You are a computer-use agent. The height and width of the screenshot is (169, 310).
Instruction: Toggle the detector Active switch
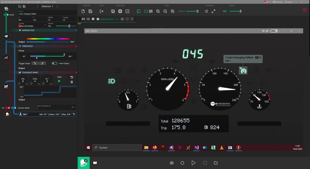(6, 15)
